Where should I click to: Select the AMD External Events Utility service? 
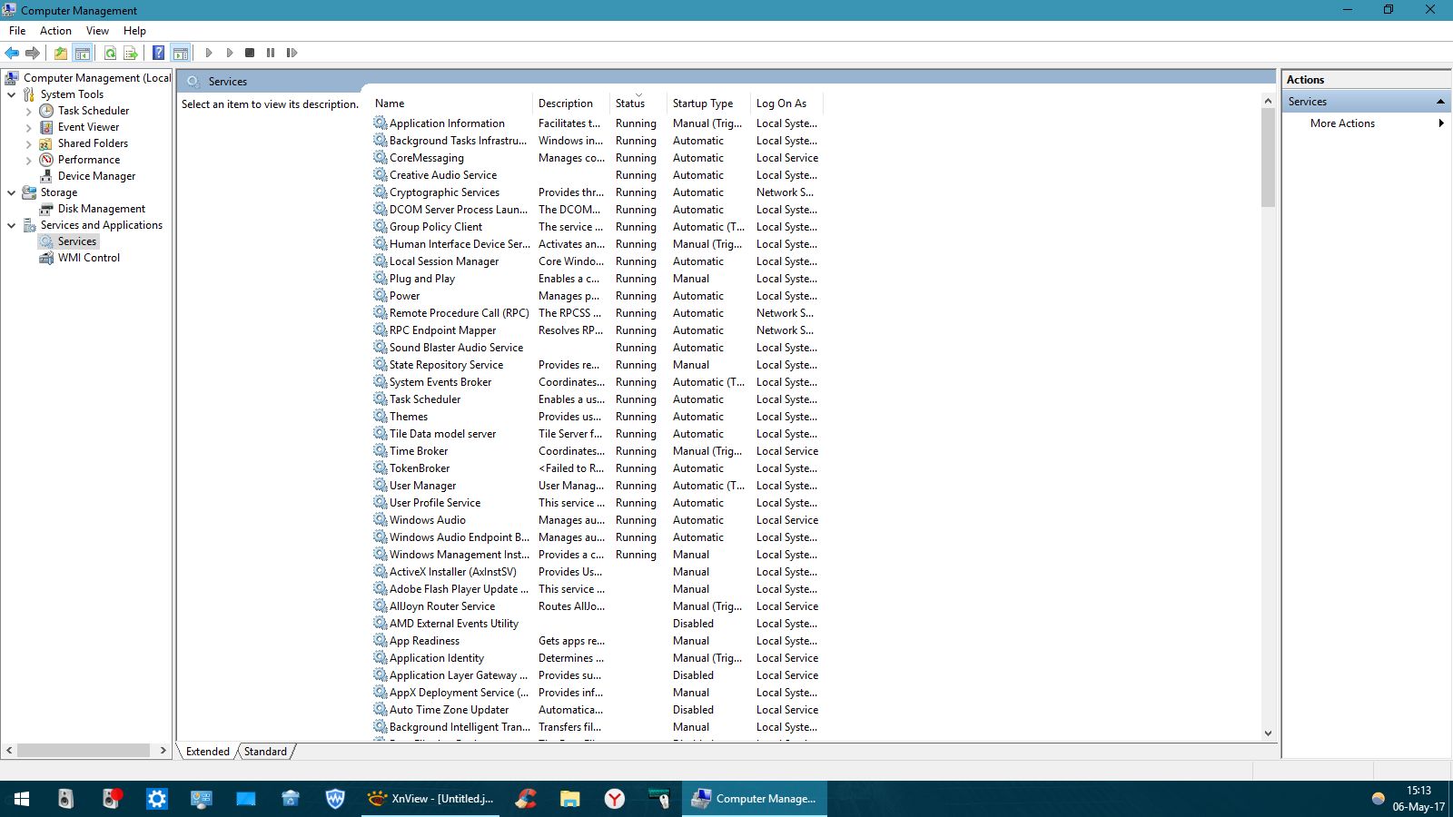coord(454,624)
